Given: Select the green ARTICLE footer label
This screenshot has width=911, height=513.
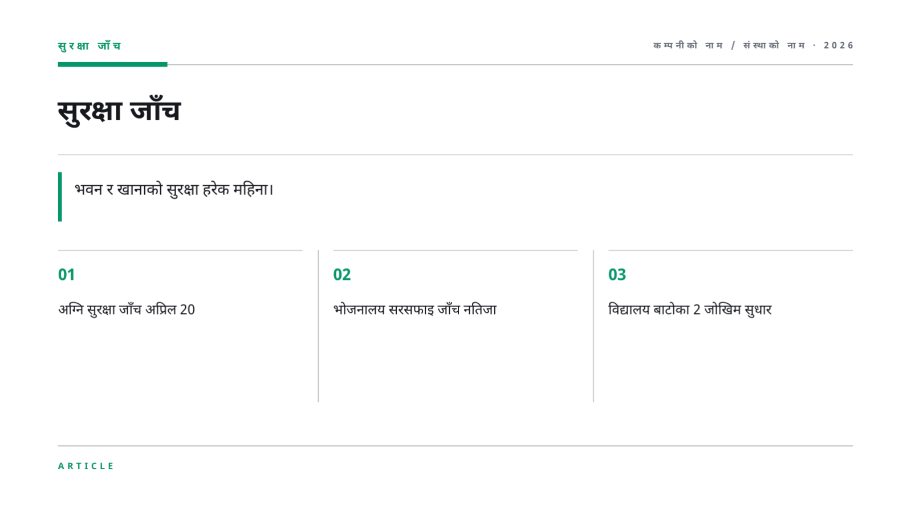Looking at the screenshot, I should point(86,466).
